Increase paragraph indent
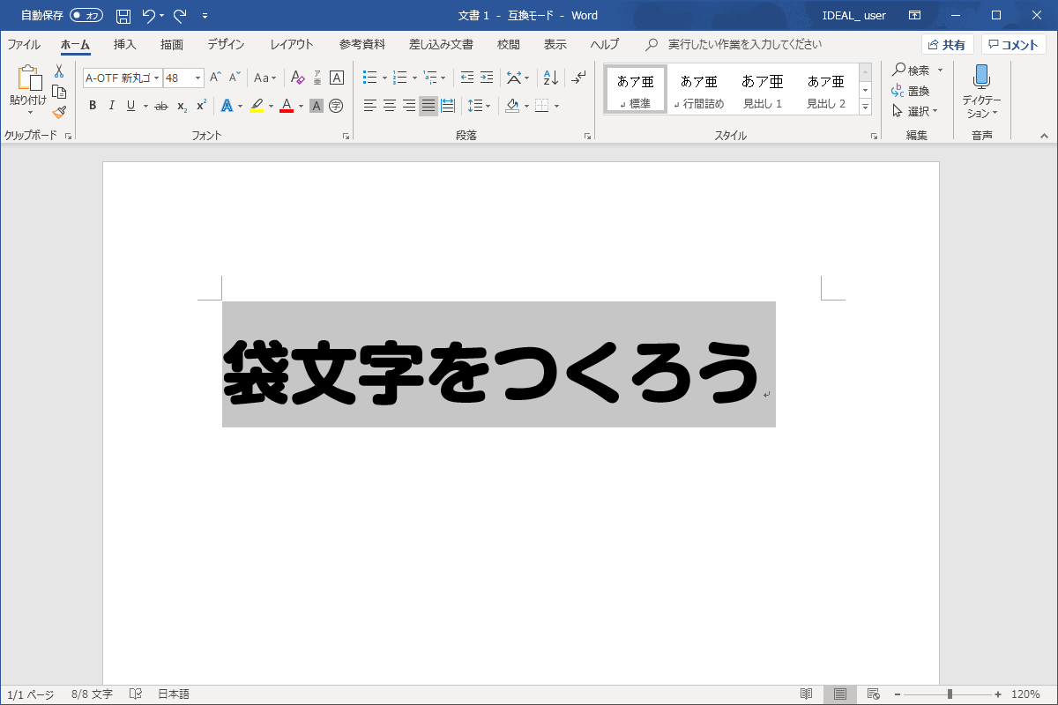 tap(487, 78)
